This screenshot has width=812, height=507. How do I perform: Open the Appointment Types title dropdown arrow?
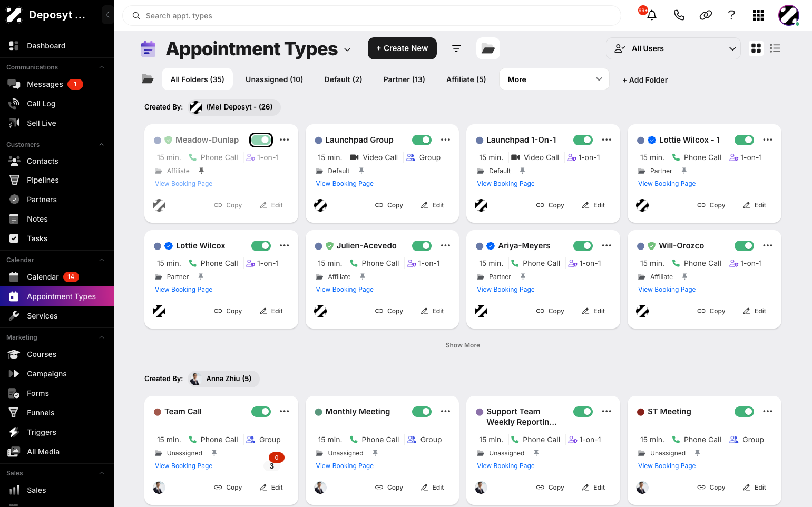click(347, 49)
